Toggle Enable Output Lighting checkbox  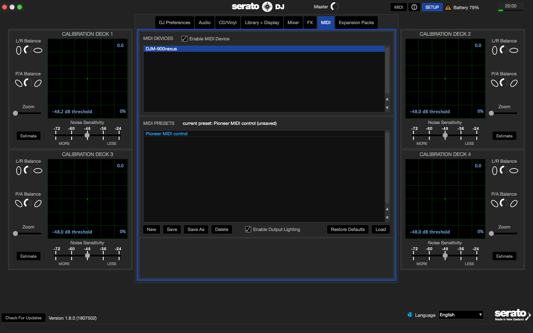[x=248, y=229]
